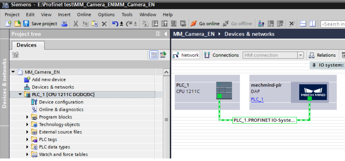Click the Upload from device icon

click(x=164, y=23)
